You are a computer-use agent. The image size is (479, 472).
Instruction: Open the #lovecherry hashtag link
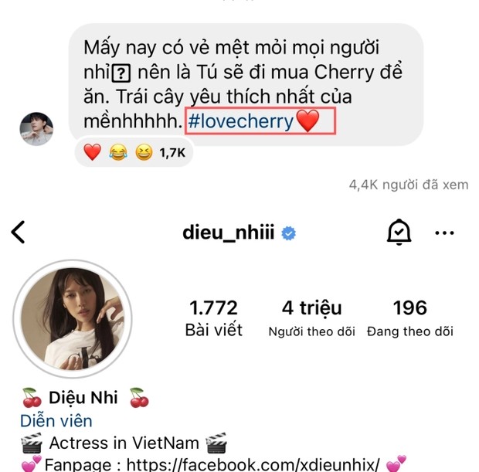pos(241,121)
